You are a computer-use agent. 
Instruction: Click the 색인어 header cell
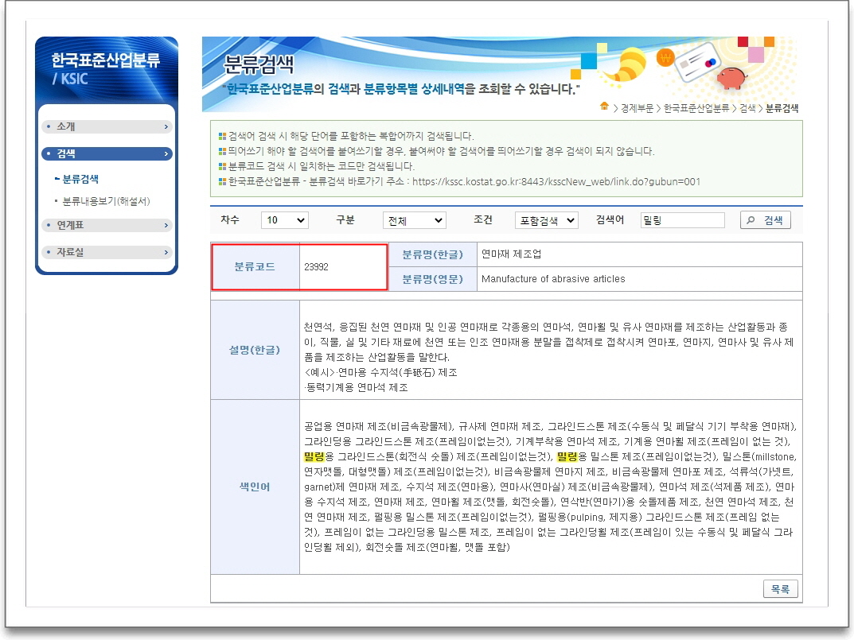click(x=255, y=487)
